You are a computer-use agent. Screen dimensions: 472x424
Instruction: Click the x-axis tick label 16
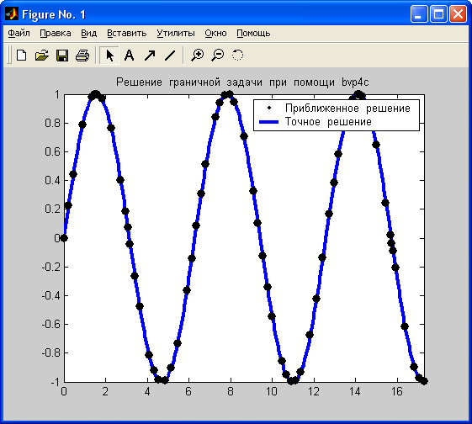click(x=397, y=391)
